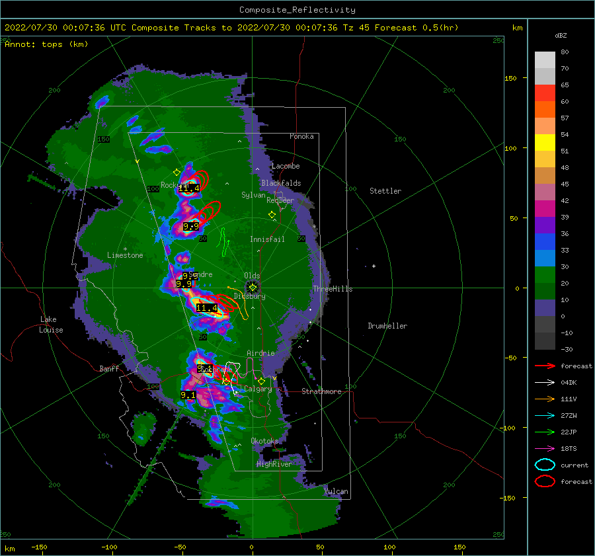Click the 11.4 tops label near Rocky
The image size is (595, 556).
tap(188, 188)
